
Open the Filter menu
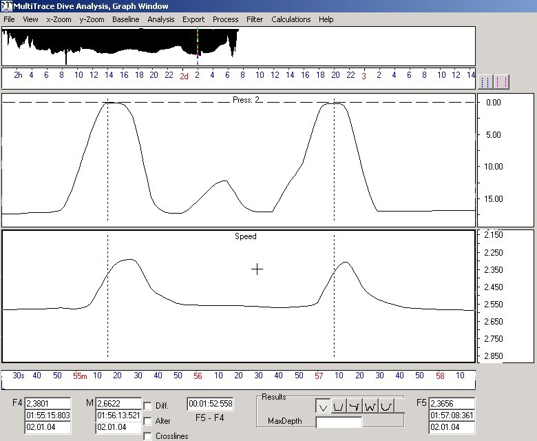click(x=255, y=19)
